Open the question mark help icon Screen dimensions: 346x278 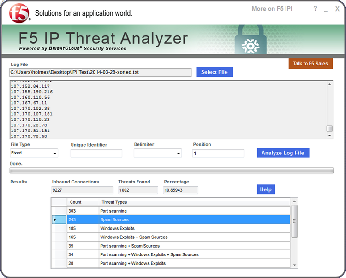tap(316, 9)
